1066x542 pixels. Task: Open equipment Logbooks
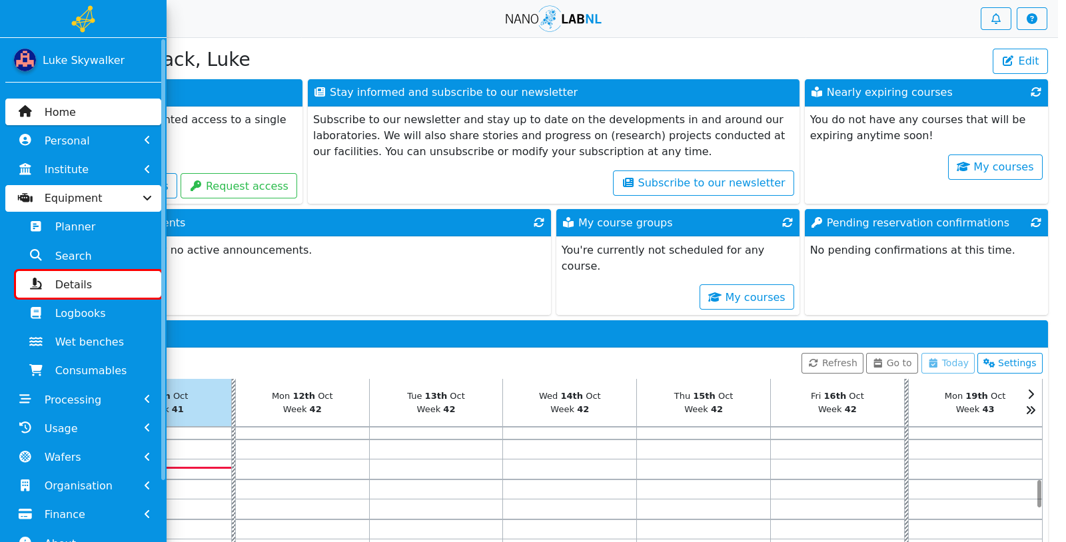tap(89, 313)
